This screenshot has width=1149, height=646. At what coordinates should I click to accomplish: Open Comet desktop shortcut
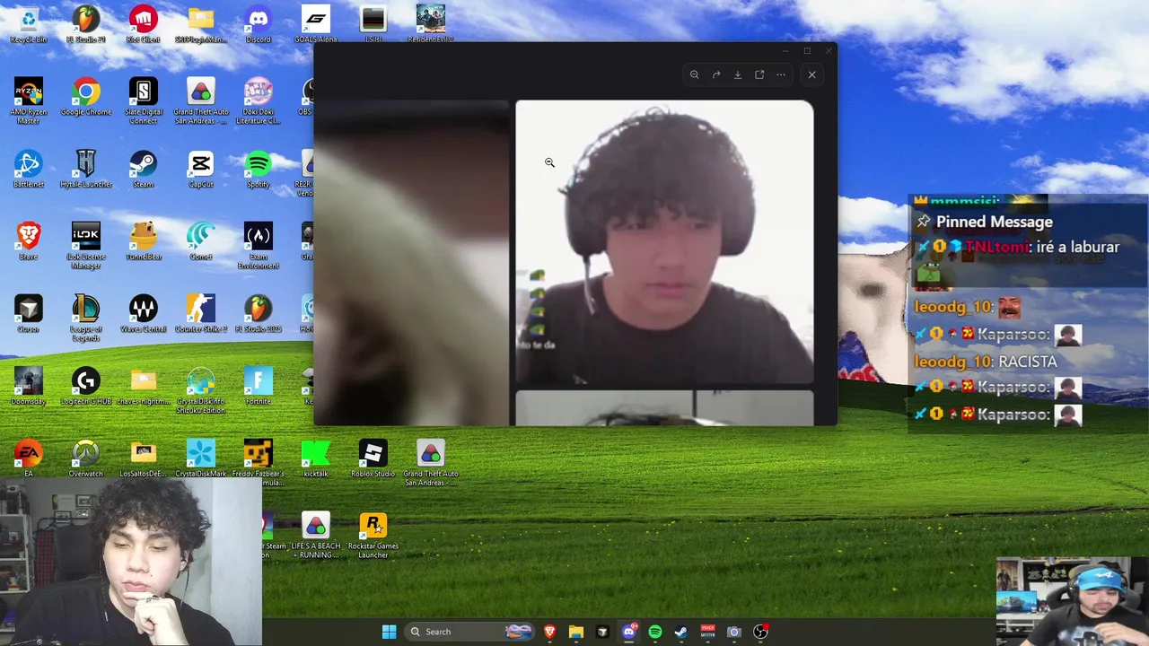[x=201, y=241]
